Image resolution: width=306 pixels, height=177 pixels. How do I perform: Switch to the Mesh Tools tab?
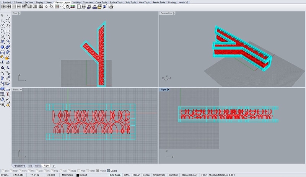[144, 2]
